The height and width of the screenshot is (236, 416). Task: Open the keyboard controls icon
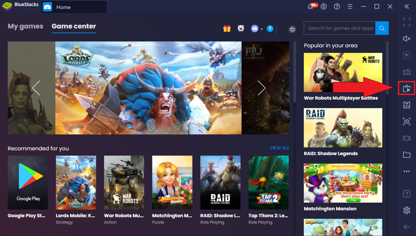pos(407,72)
